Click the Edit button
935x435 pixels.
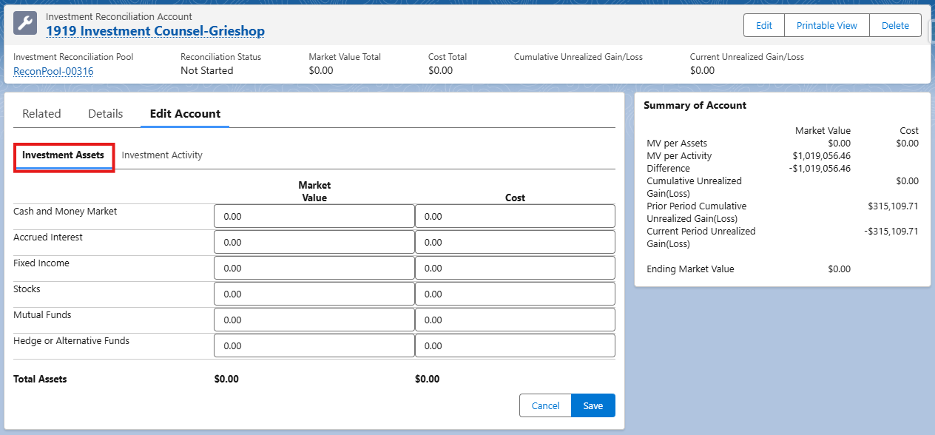click(763, 25)
